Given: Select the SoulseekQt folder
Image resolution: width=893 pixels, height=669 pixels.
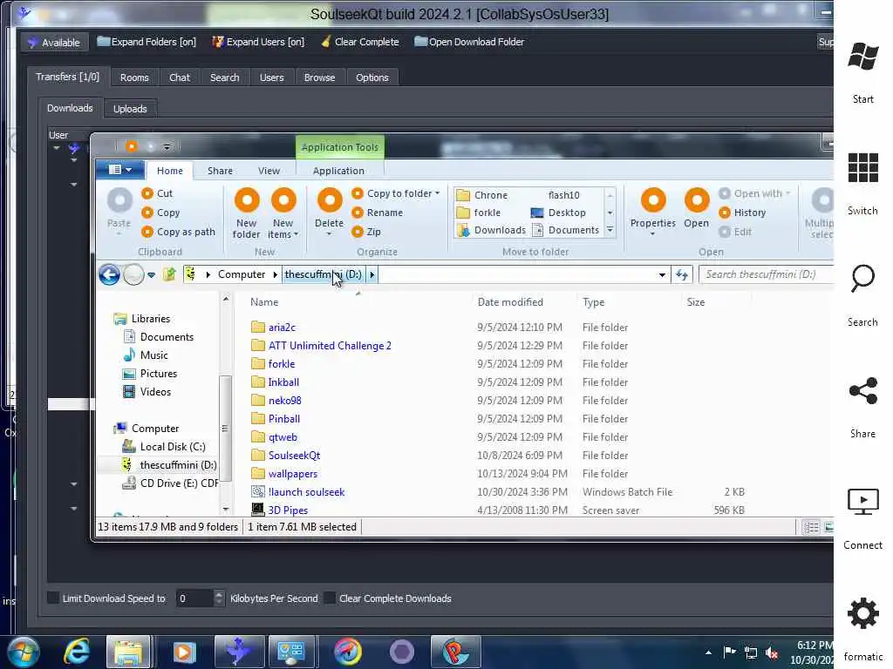Looking at the screenshot, I should pyautogui.click(x=285, y=455).
